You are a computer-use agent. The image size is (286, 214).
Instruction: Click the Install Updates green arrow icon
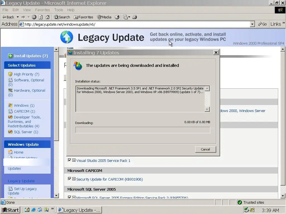tap(10, 56)
